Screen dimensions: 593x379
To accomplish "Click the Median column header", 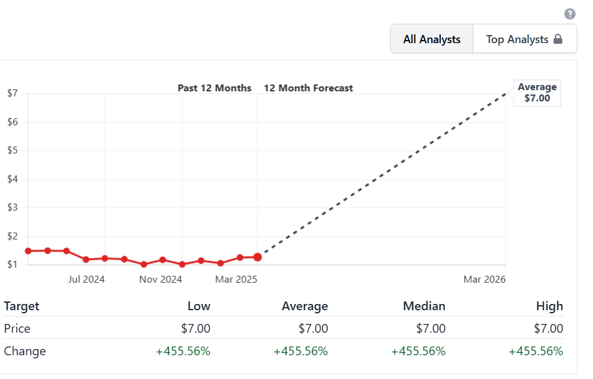I will click(424, 306).
